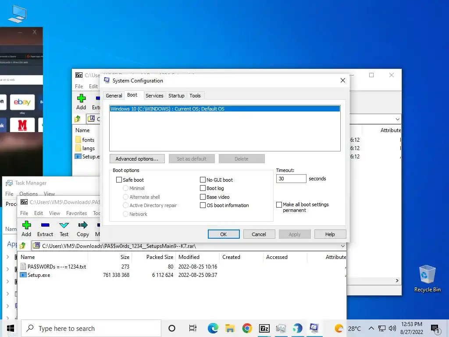Open View menu in front 7-Zip window
This screenshot has width=449, height=337.
coord(54,213)
